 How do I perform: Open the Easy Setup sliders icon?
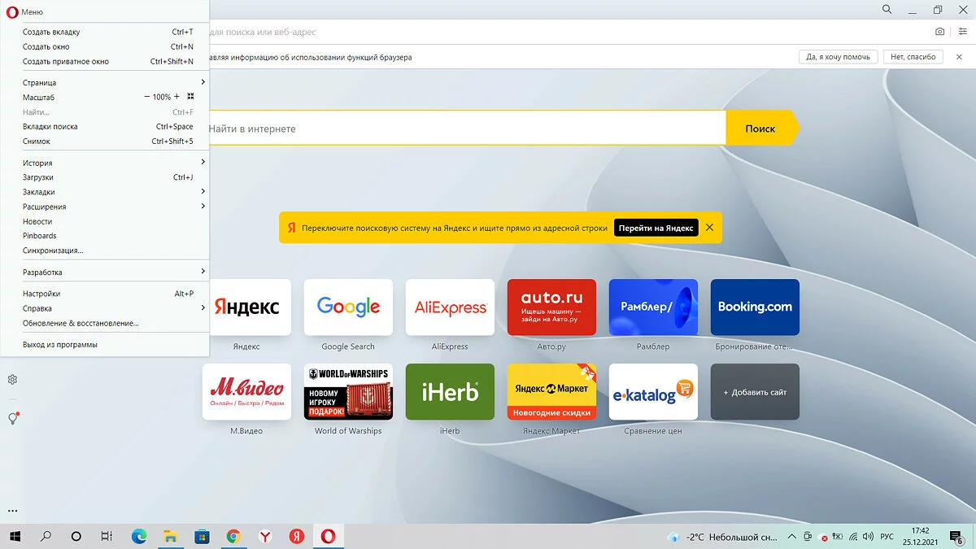[962, 32]
